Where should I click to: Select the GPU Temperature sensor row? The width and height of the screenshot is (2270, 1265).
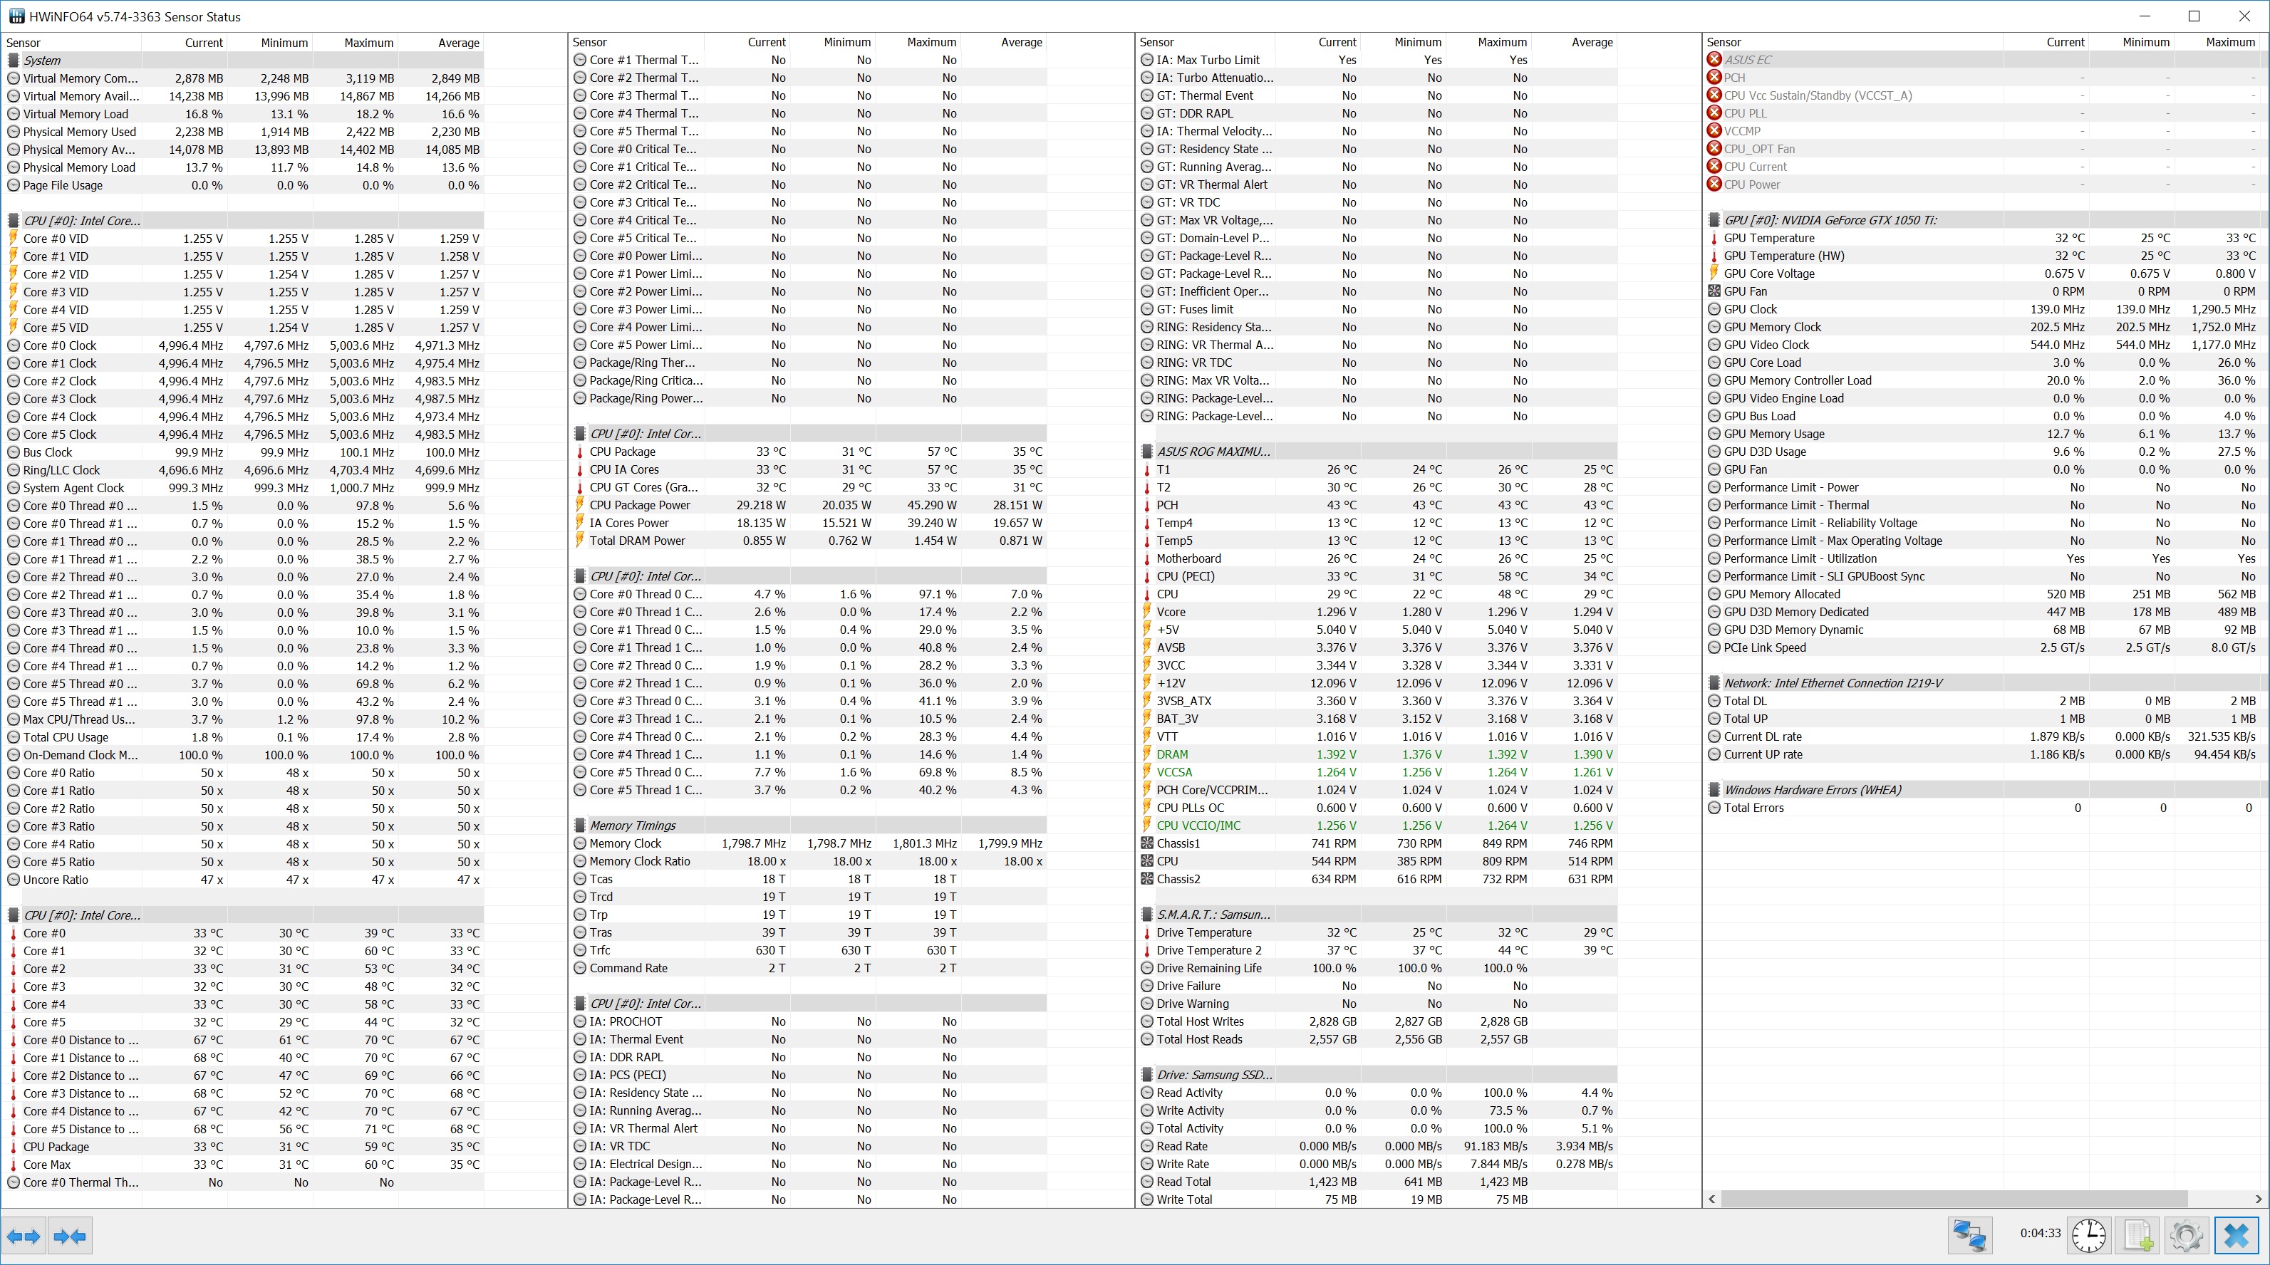(x=1768, y=238)
